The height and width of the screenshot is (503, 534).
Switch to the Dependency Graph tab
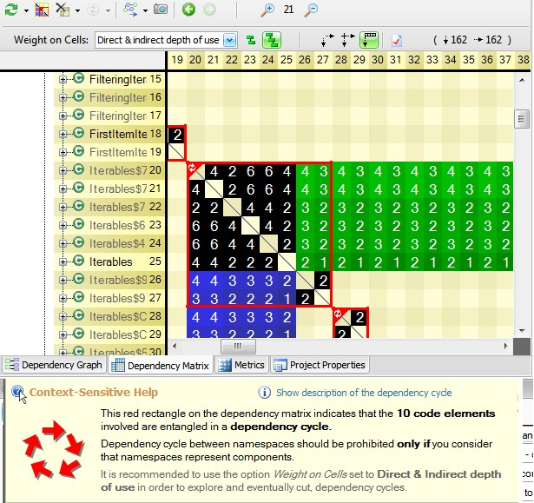click(53, 366)
